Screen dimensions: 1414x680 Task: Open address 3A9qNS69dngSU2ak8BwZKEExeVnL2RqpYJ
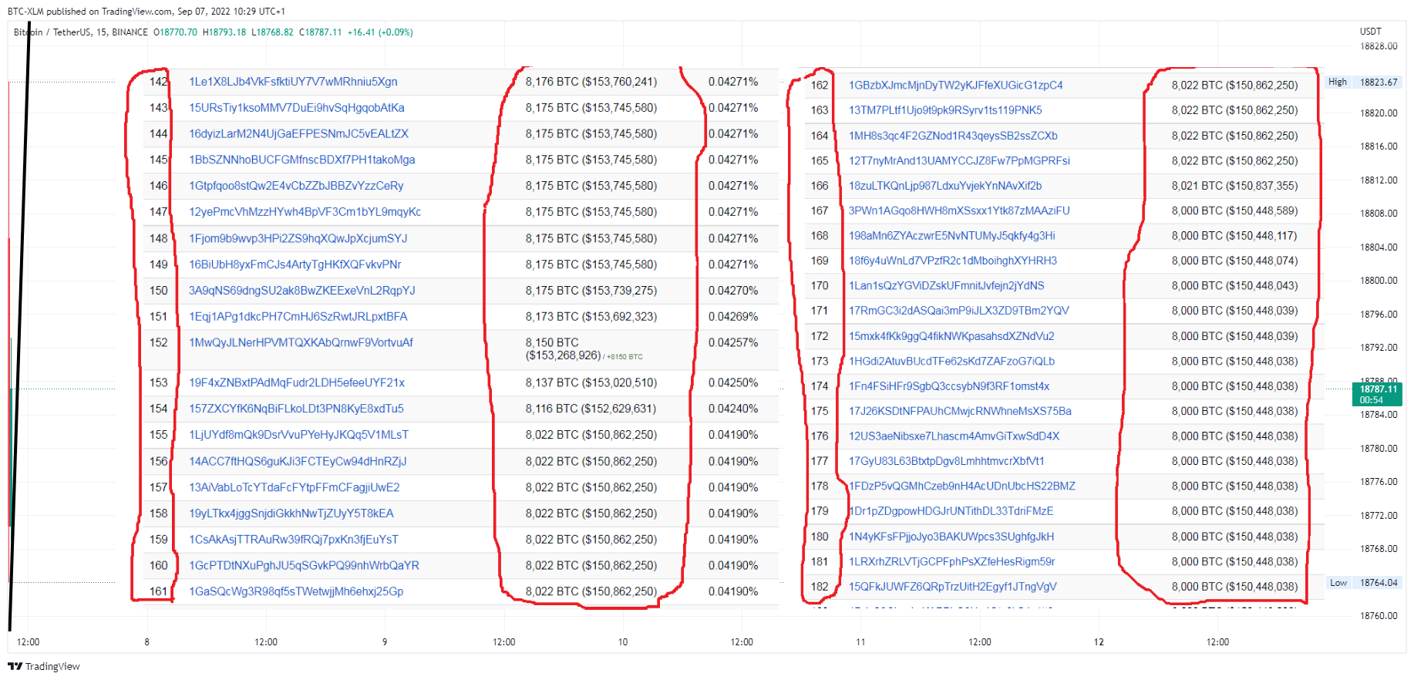click(301, 291)
